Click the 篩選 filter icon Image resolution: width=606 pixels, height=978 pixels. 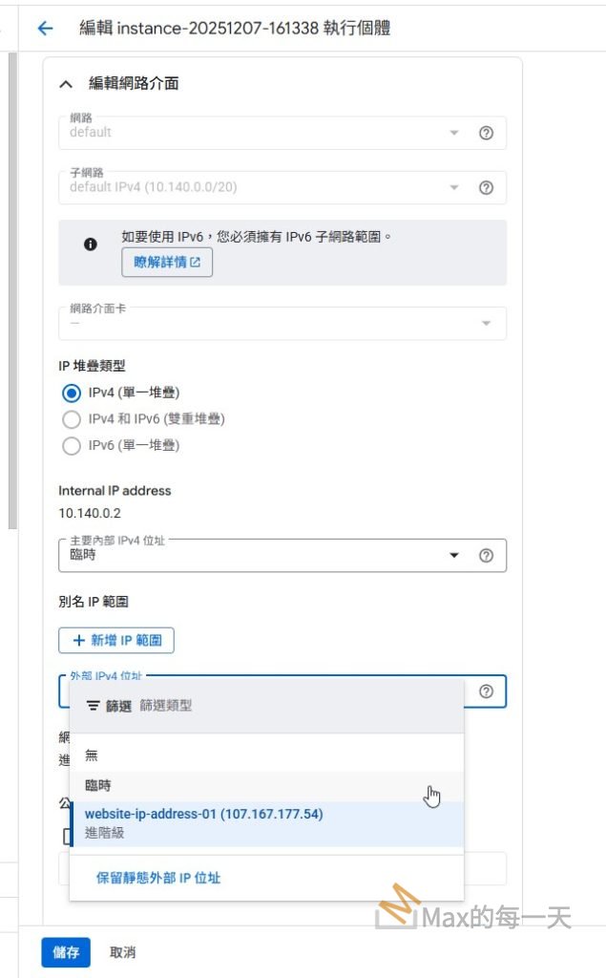[94, 706]
